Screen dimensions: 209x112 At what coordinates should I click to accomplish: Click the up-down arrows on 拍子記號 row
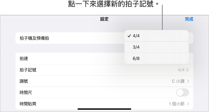(188, 70)
